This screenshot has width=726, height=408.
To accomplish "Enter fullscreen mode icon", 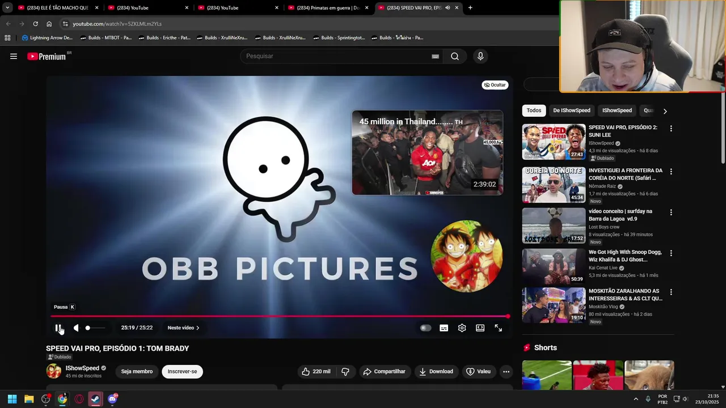I will click(498, 328).
